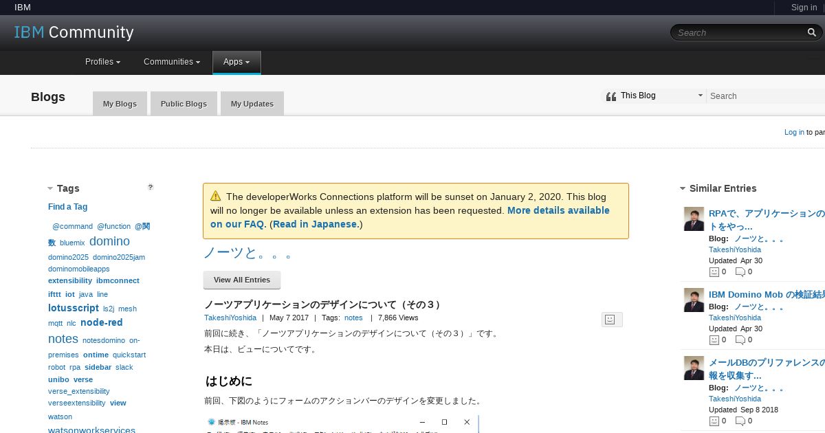Screen dimensions: 825x433
Task: Open the blog title ノーツと。。。
Action: pos(248,253)
